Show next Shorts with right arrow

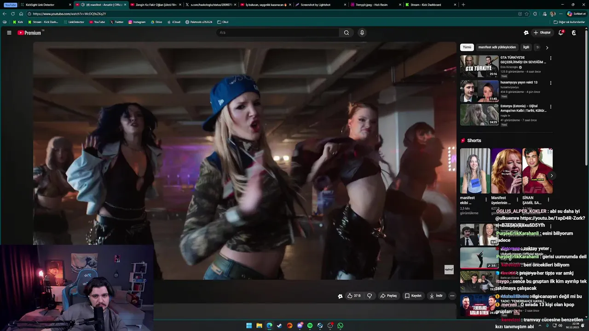tap(551, 176)
